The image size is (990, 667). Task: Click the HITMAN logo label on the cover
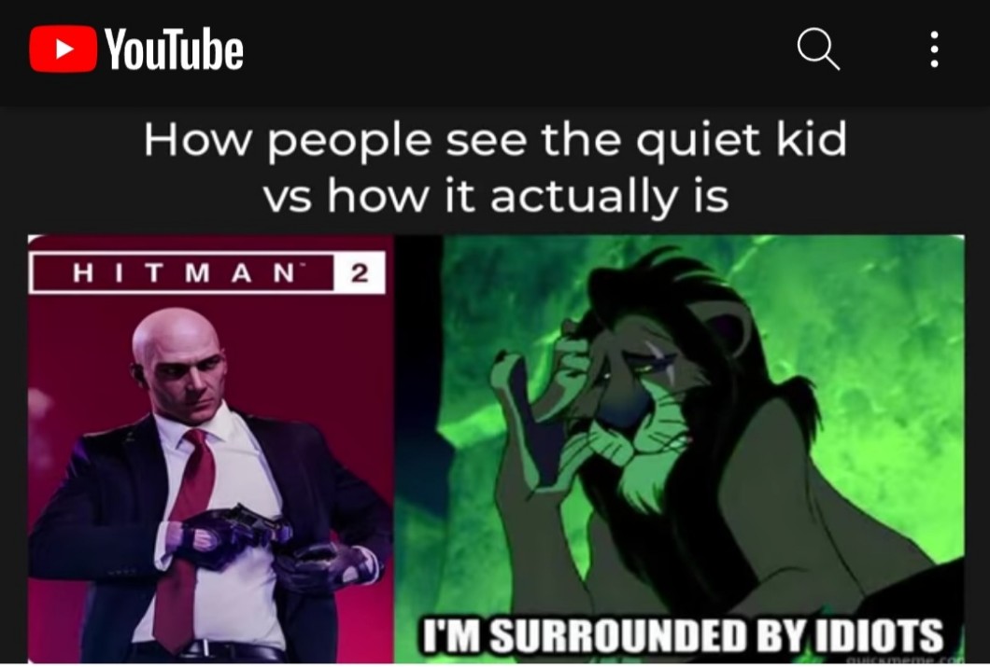(x=182, y=273)
